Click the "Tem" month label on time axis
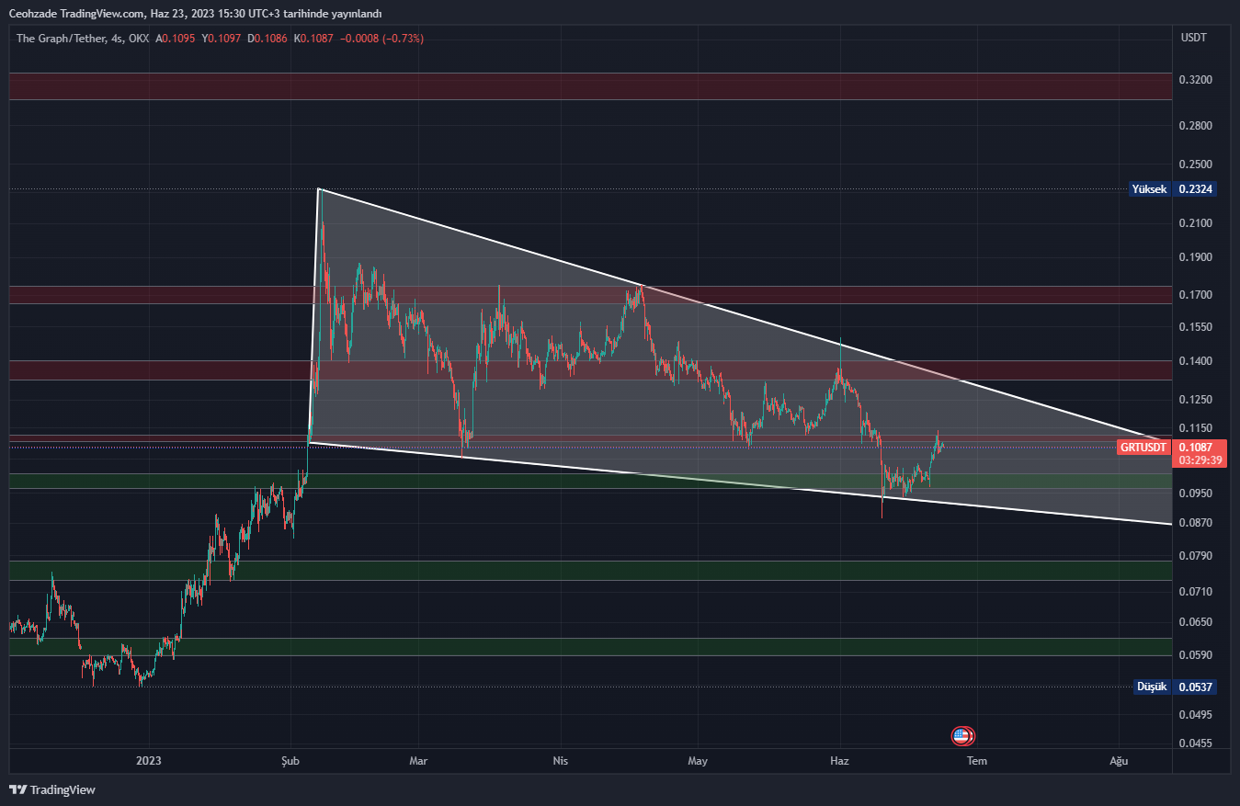This screenshot has height=806, width=1240. (977, 761)
